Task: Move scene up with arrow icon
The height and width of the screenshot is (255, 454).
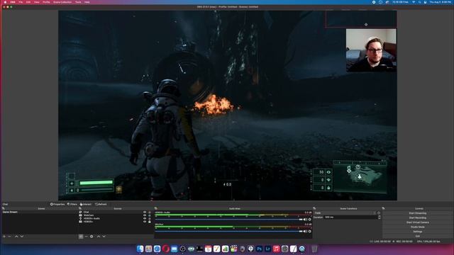Action: pos(16,237)
